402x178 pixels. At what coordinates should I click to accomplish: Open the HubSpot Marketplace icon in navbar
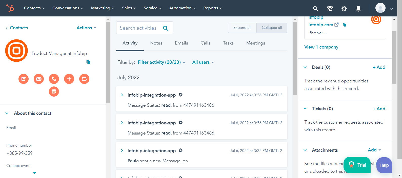(x=330, y=8)
